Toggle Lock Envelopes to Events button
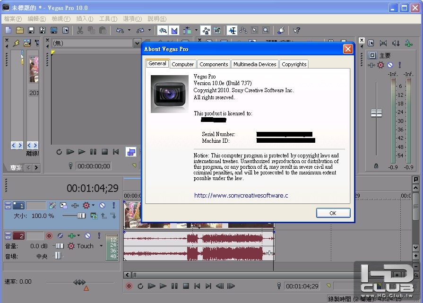423x303 pixels. [x=206, y=30]
